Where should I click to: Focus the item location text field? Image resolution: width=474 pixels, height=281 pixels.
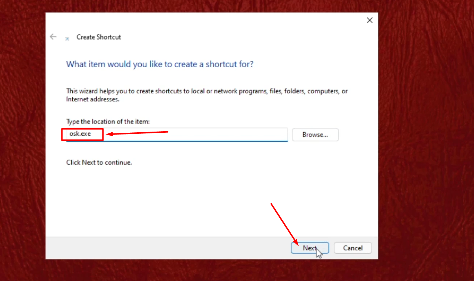[x=177, y=135]
